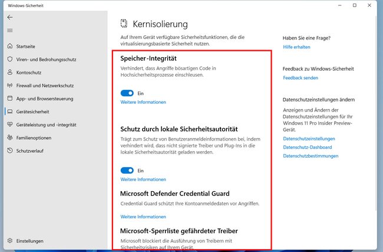Click the Startseite home icon
This screenshot has width=383, height=252.
(10, 46)
